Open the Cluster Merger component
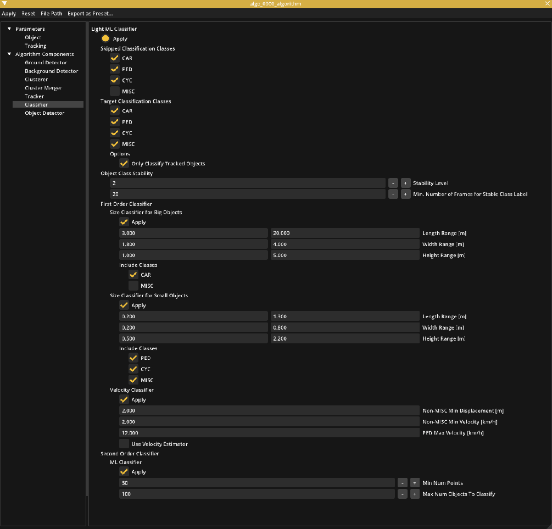 [43, 88]
